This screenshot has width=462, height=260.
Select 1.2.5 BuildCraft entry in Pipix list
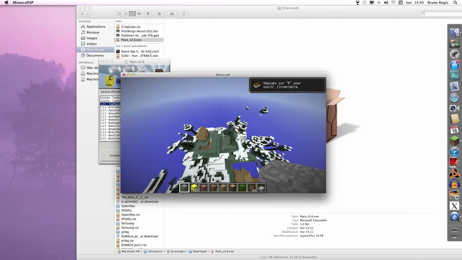pyautogui.click(x=110, y=139)
